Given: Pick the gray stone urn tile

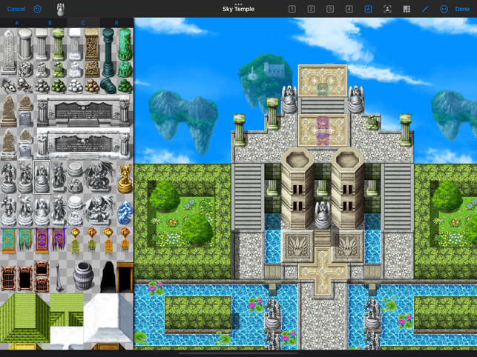Looking at the screenshot, I should [83, 276].
